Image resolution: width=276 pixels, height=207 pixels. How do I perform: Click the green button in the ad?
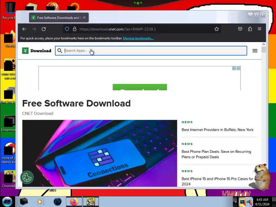click(140, 87)
